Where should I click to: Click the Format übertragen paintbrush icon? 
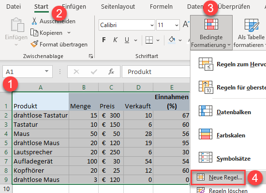coord(34,44)
